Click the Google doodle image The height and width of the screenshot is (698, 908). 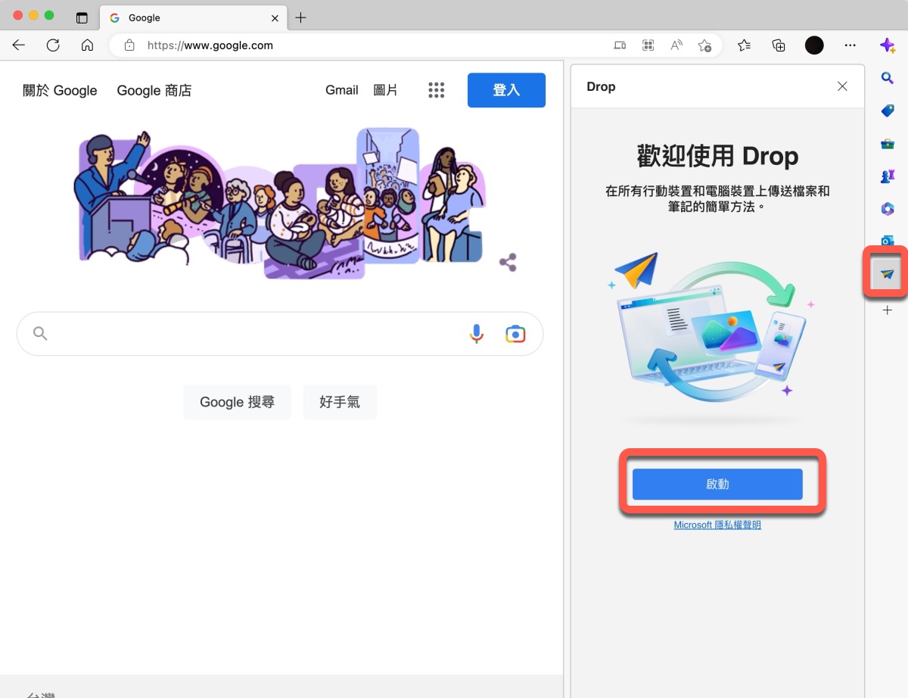pyautogui.click(x=280, y=203)
